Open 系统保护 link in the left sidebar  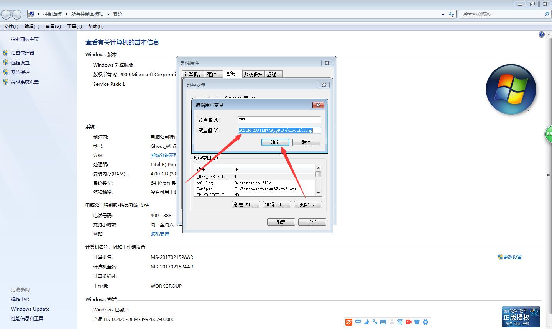point(20,72)
